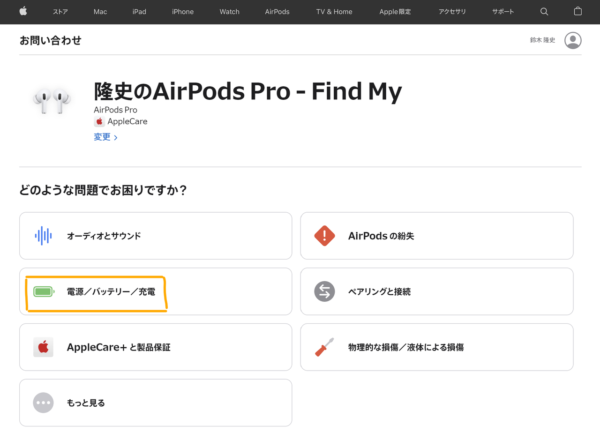Image resolution: width=600 pixels, height=440 pixels.
Task: Open the search magnifier icon
Action: 544,12
